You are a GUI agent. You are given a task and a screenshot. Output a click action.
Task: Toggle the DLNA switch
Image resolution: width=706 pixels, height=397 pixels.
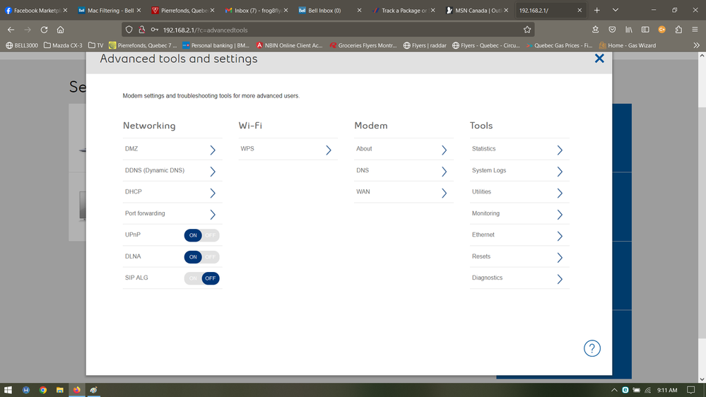pyautogui.click(x=201, y=257)
